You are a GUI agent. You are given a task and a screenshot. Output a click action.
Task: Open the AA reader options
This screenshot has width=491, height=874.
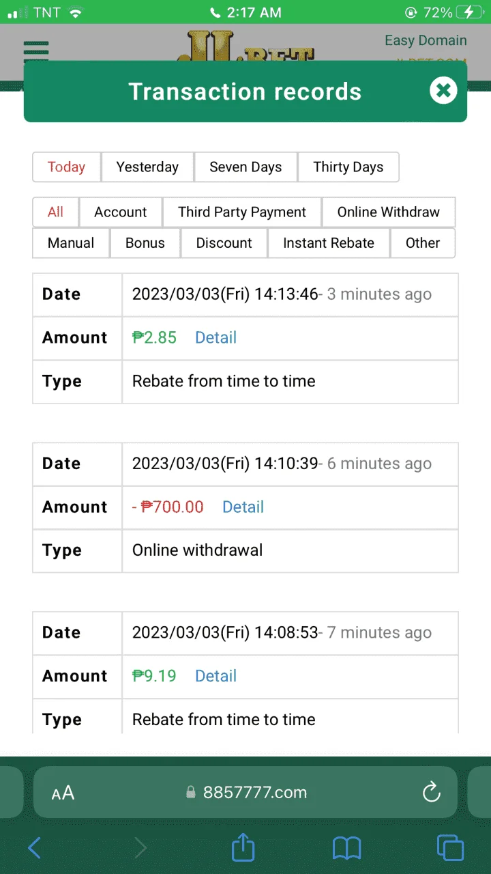(63, 793)
